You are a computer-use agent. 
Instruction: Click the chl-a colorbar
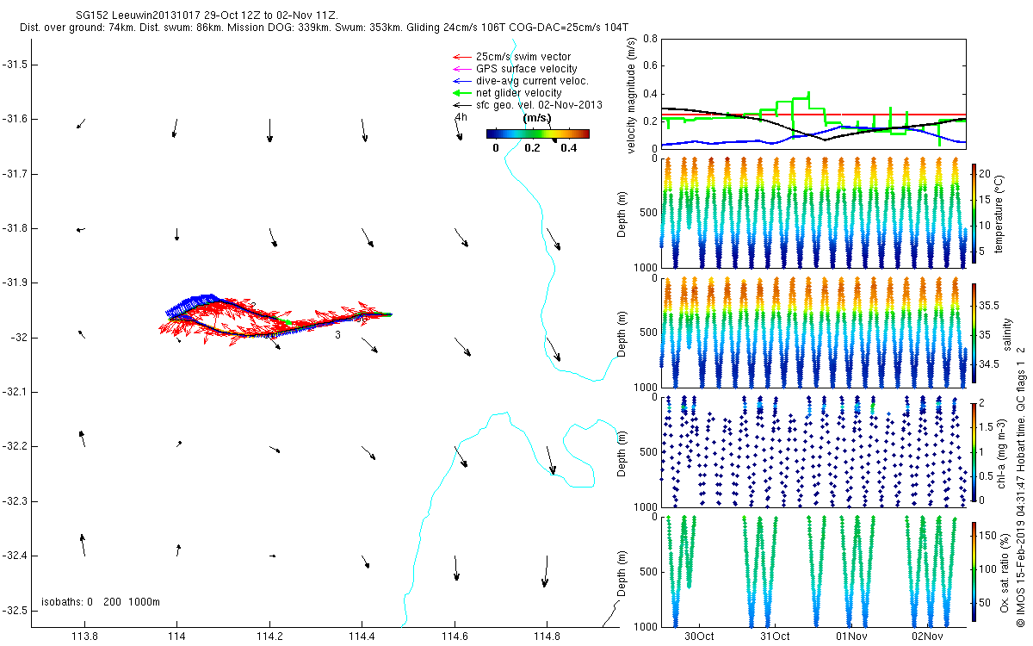tap(974, 451)
